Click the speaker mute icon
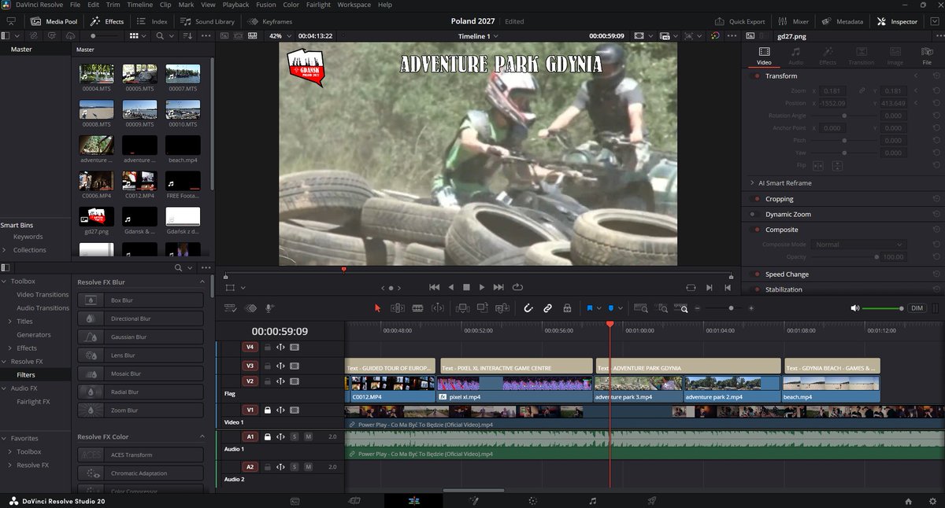The height and width of the screenshot is (508, 945). tap(855, 308)
